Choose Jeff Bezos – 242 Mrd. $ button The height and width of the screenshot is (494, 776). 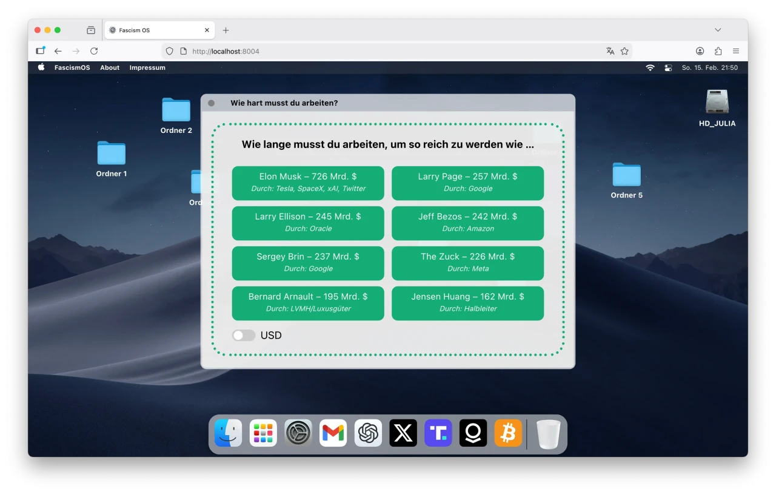click(467, 223)
